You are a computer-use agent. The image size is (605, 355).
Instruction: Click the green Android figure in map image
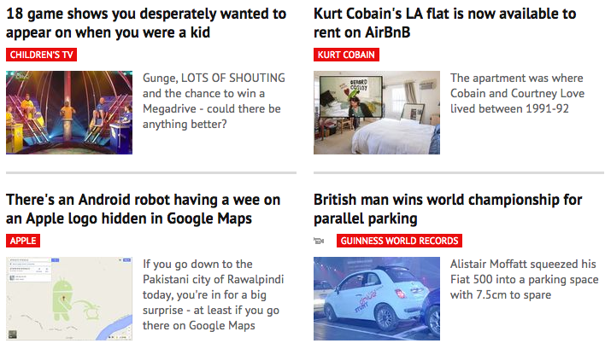[62, 299]
